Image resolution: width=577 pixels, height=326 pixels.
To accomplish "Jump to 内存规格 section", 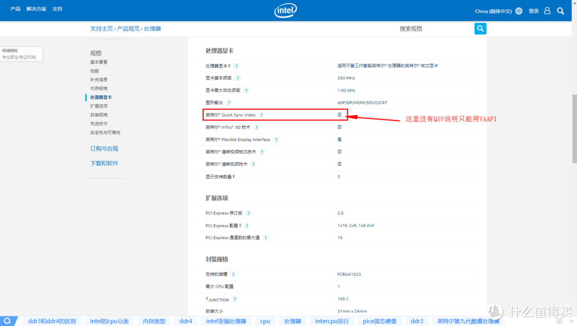I will (x=99, y=89).
